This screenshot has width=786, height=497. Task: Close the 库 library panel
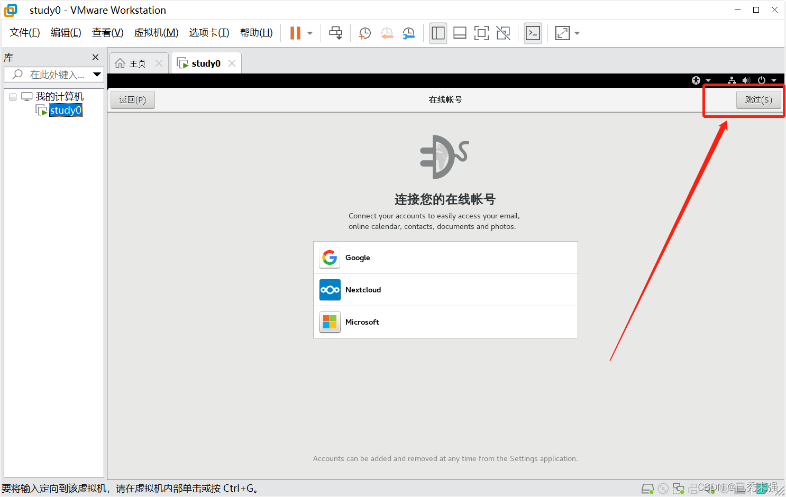(x=96, y=57)
